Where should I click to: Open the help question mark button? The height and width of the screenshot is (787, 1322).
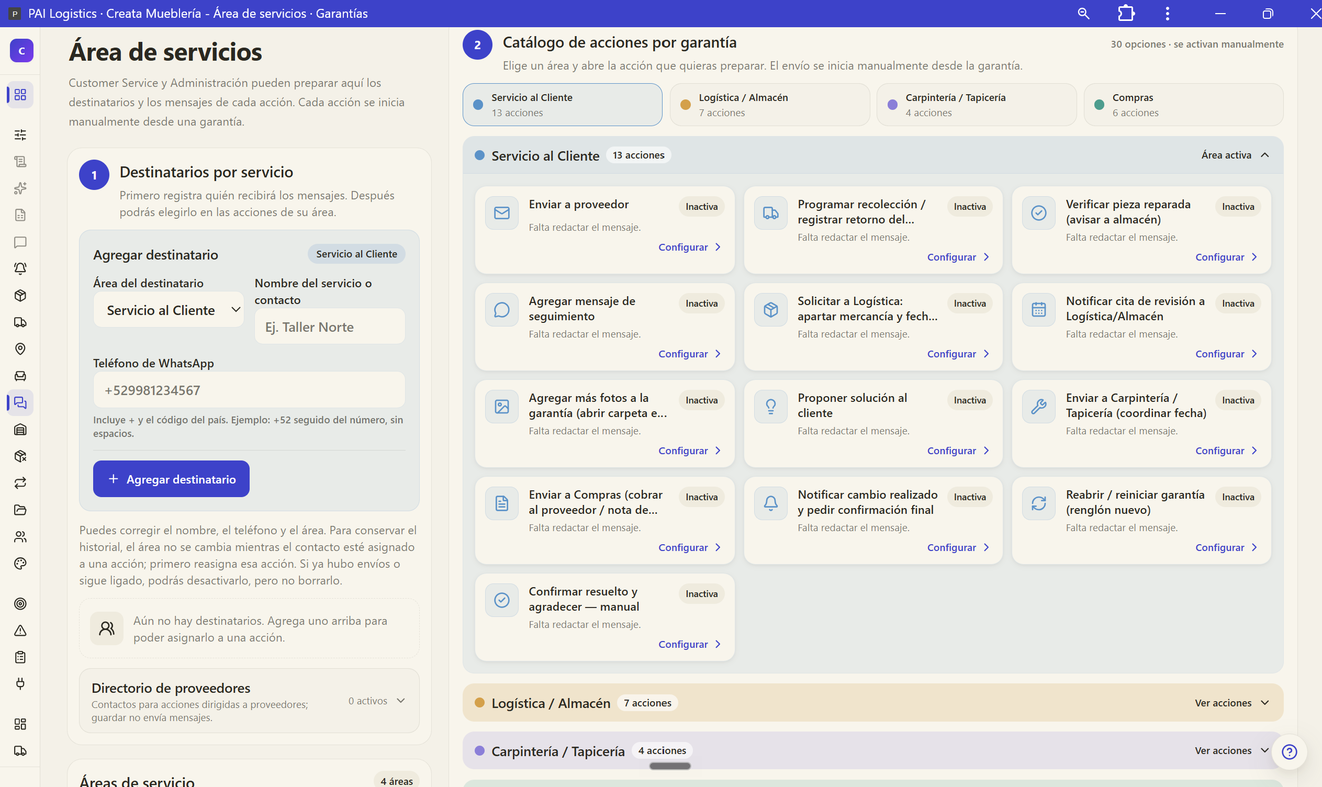point(1289,751)
